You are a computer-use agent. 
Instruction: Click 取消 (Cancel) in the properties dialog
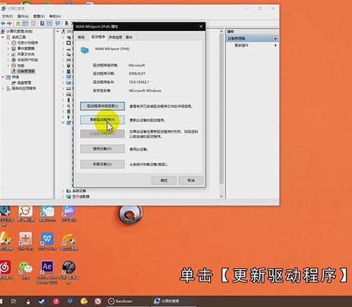pyautogui.click(x=191, y=181)
